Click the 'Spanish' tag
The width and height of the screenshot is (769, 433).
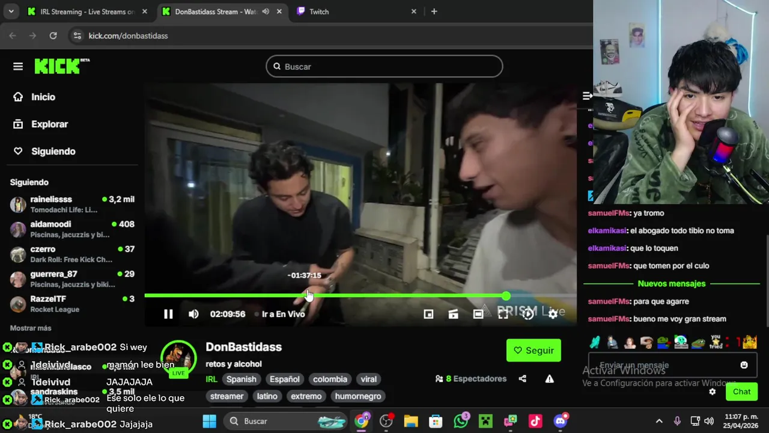click(x=242, y=379)
